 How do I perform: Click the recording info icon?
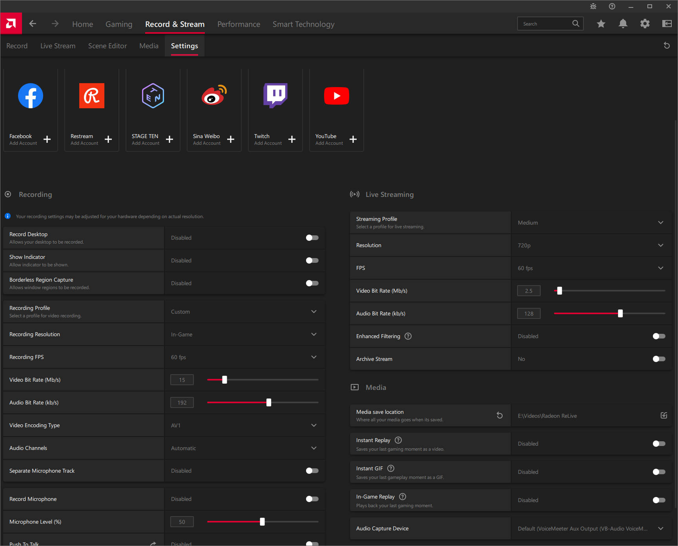pyautogui.click(x=7, y=216)
